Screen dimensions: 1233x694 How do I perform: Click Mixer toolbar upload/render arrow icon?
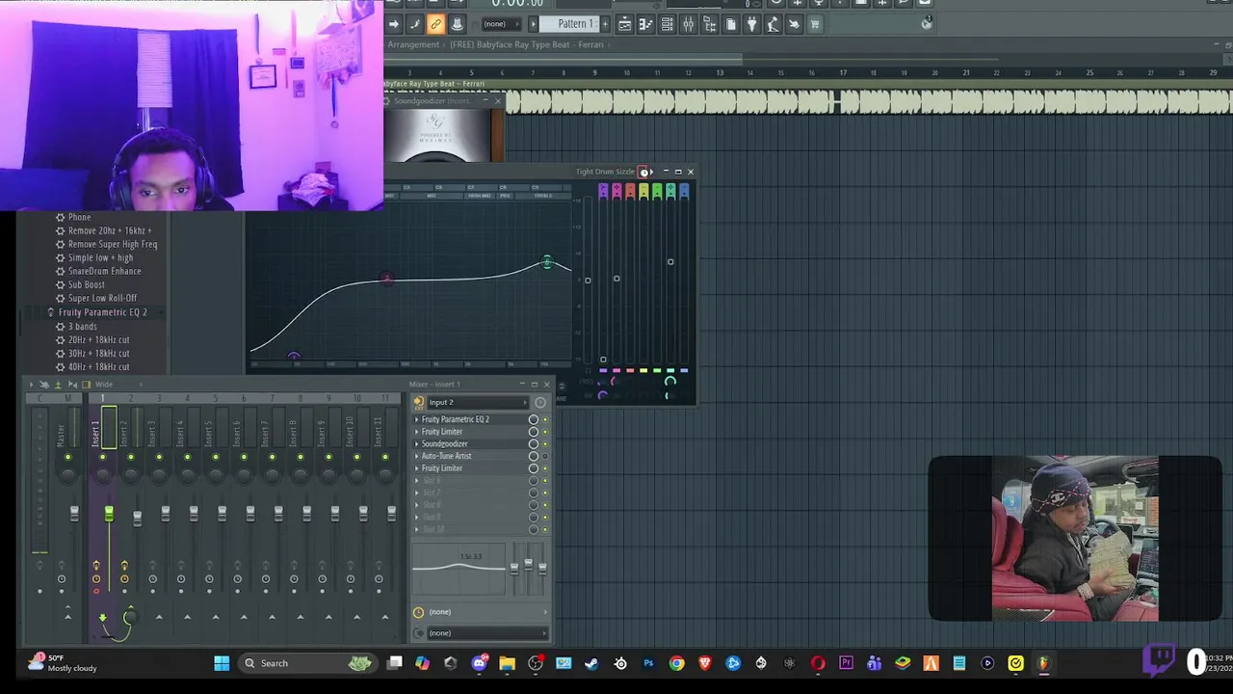click(x=58, y=385)
